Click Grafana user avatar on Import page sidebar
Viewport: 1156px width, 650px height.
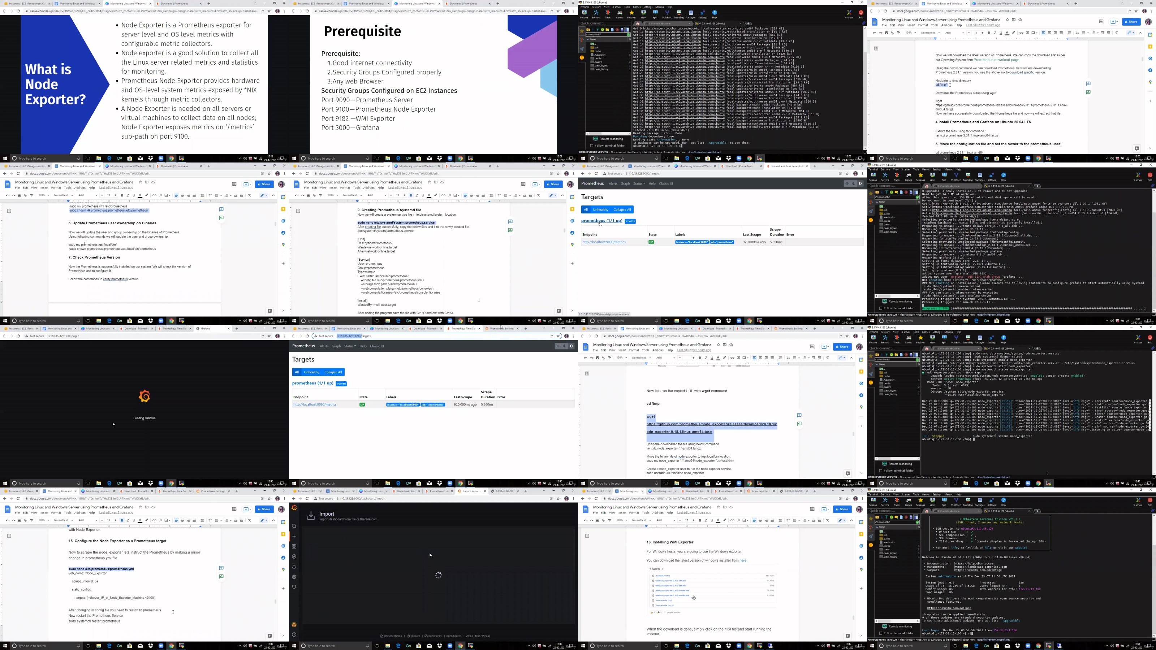click(294, 624)
